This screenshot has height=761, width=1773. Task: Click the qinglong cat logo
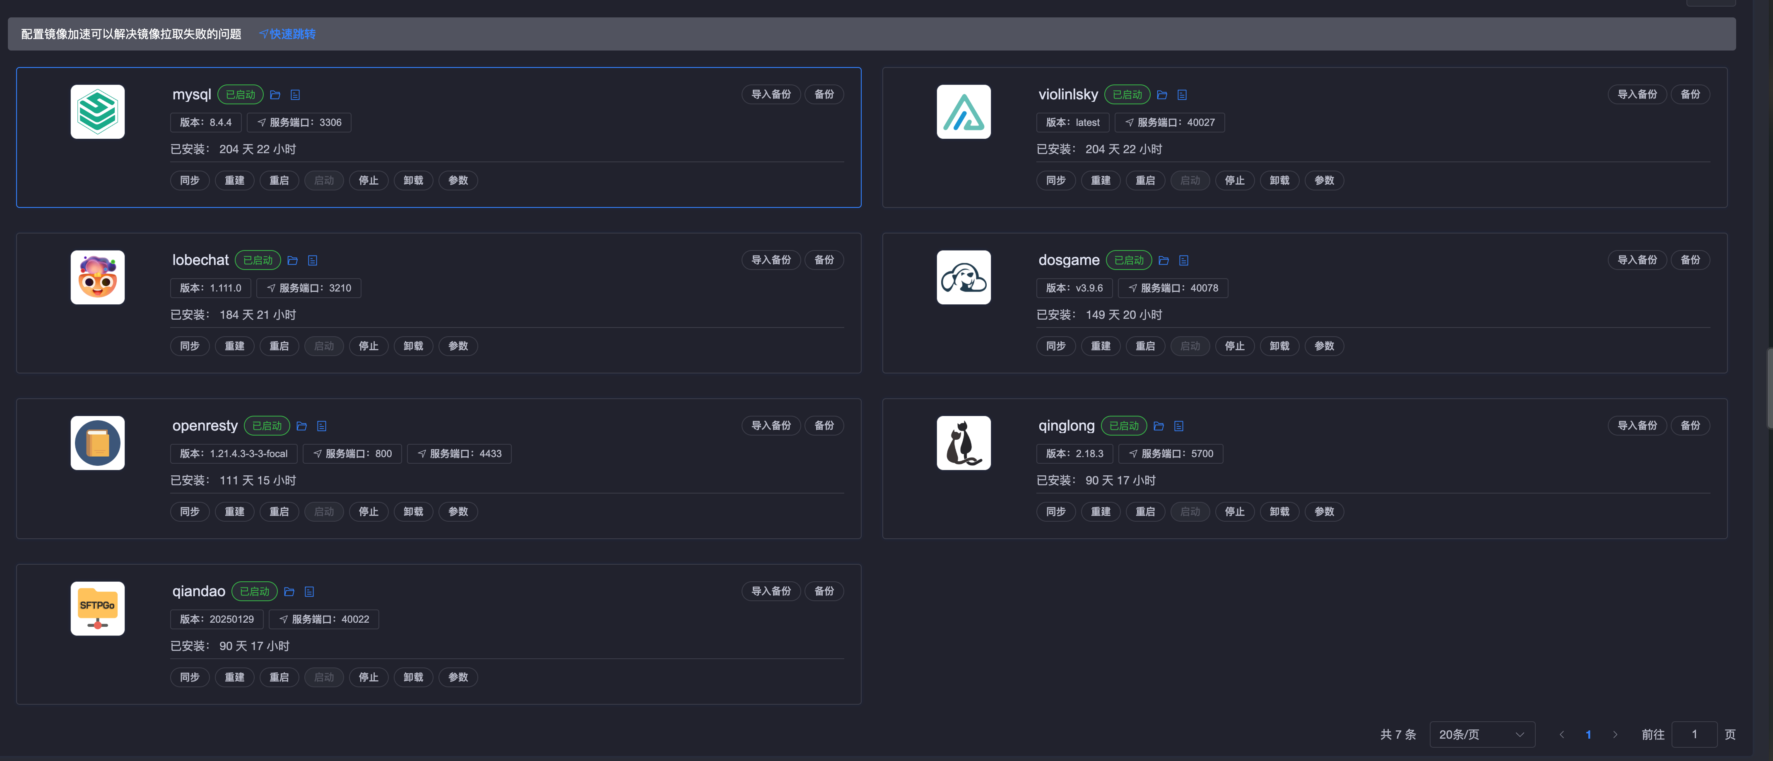pos(964,443)
